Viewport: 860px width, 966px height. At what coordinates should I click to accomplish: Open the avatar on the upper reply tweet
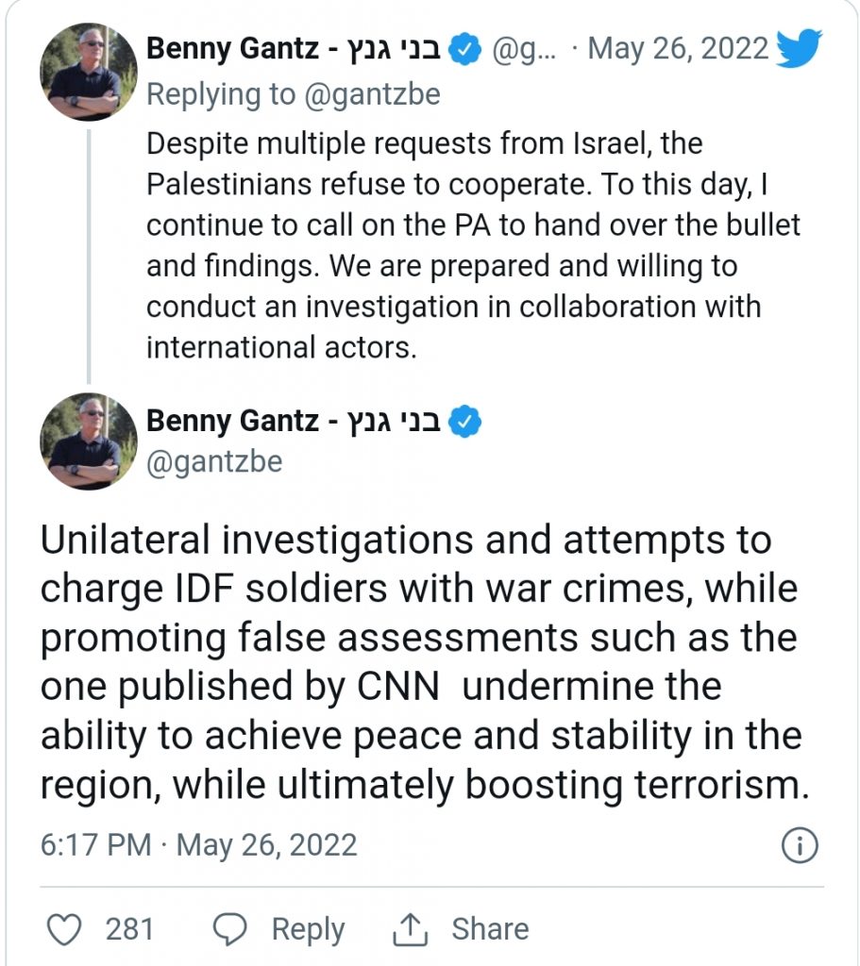coord(80,72)
